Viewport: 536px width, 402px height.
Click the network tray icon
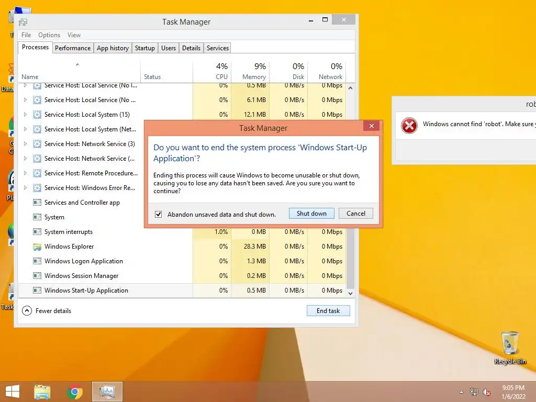(474, 392)
